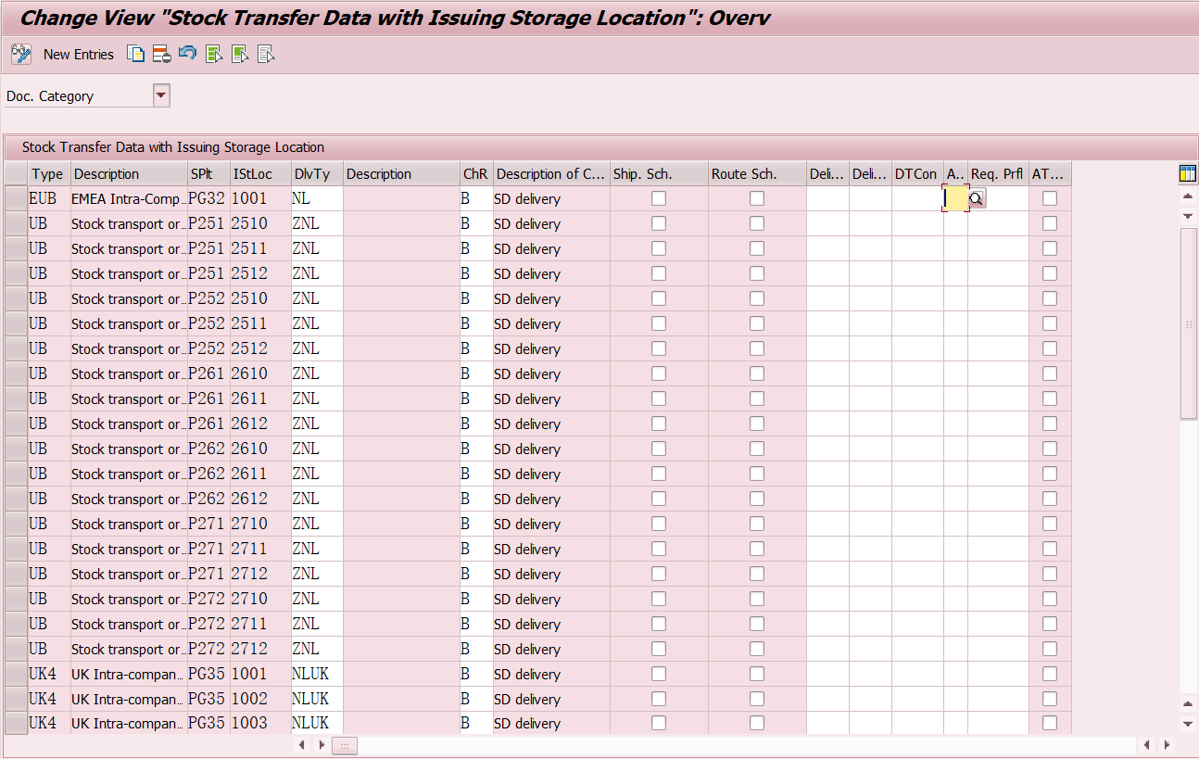
Task: Click the bottom scroll-down arrow of table
Action: (1188, 724)
